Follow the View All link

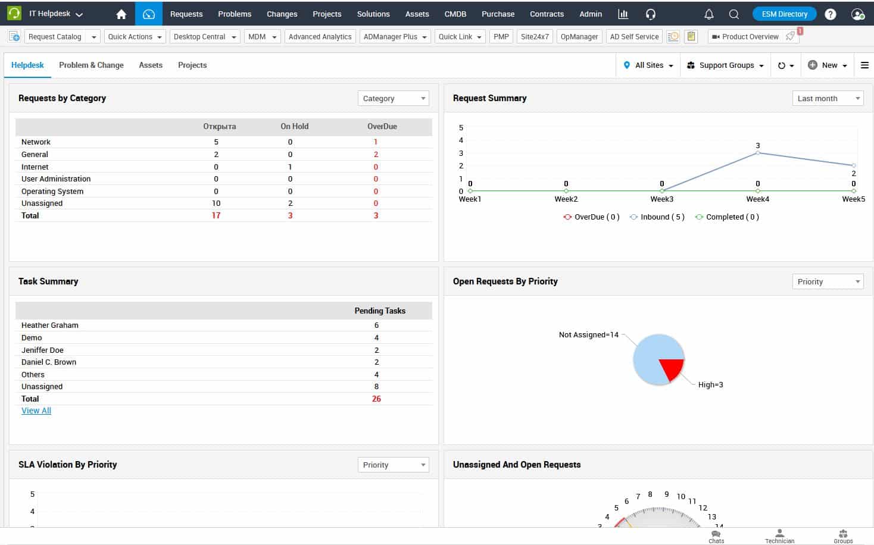[x=36, y=411]
